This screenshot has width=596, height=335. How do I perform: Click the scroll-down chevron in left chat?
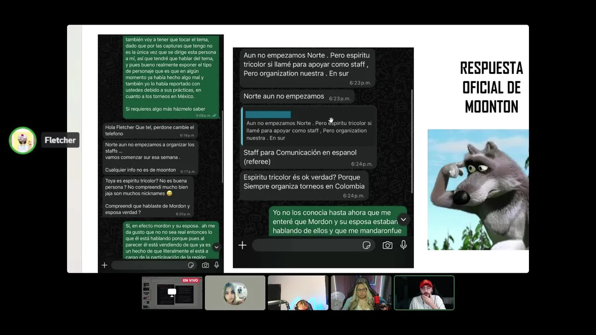click(x=217, y=247)
